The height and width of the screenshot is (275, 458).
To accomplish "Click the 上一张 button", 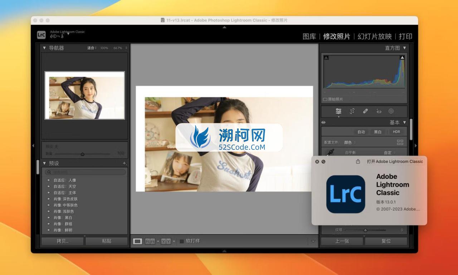I will [x=342, y=241].
